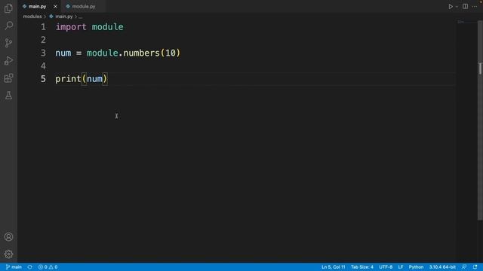The height and width of the screenshot is (271, 483).
Task: Open notifications bell
Action: [475, 267]
